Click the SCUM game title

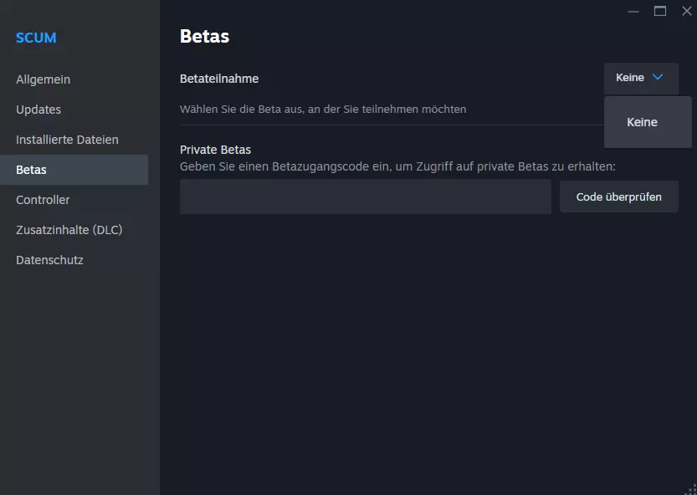36,38
